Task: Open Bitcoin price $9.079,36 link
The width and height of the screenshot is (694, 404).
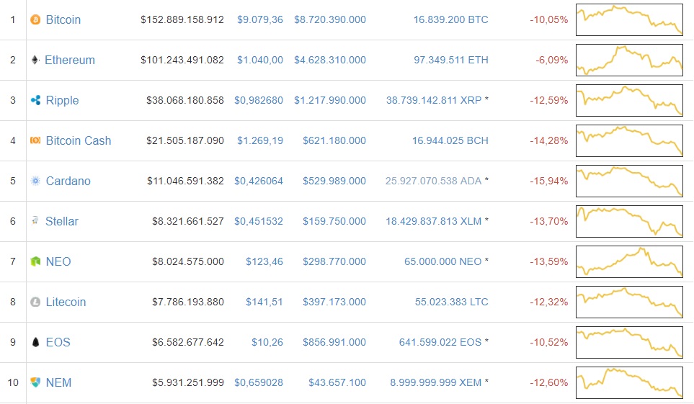Action: (260, 20)
